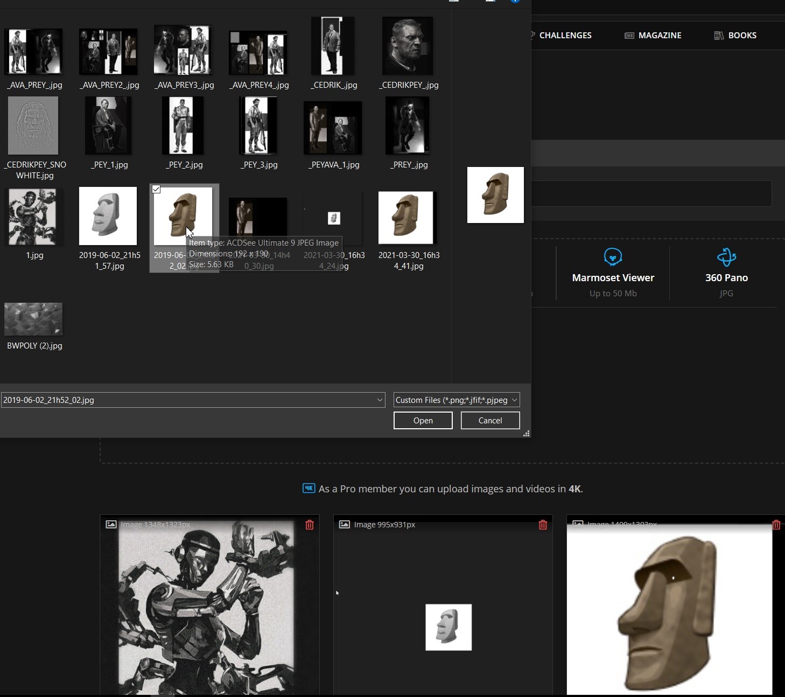
Task: Click the large brown moai uploaded image
Action: click(669, 610)
